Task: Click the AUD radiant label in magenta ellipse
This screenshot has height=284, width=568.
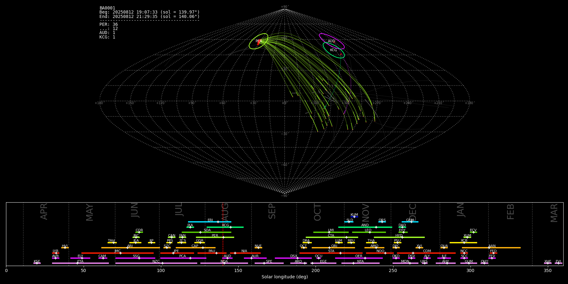Action: click(x=331, y=41)
